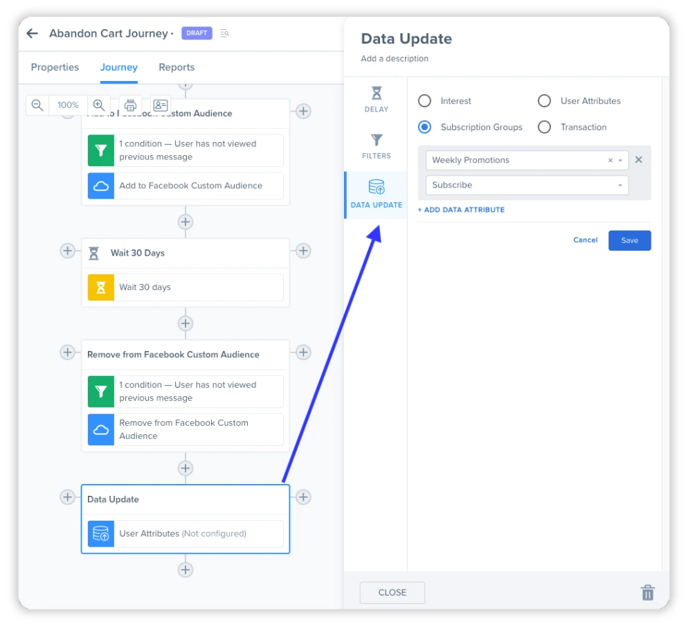
Task: Go back using the left arrow icon
Action: coord(32,33)
